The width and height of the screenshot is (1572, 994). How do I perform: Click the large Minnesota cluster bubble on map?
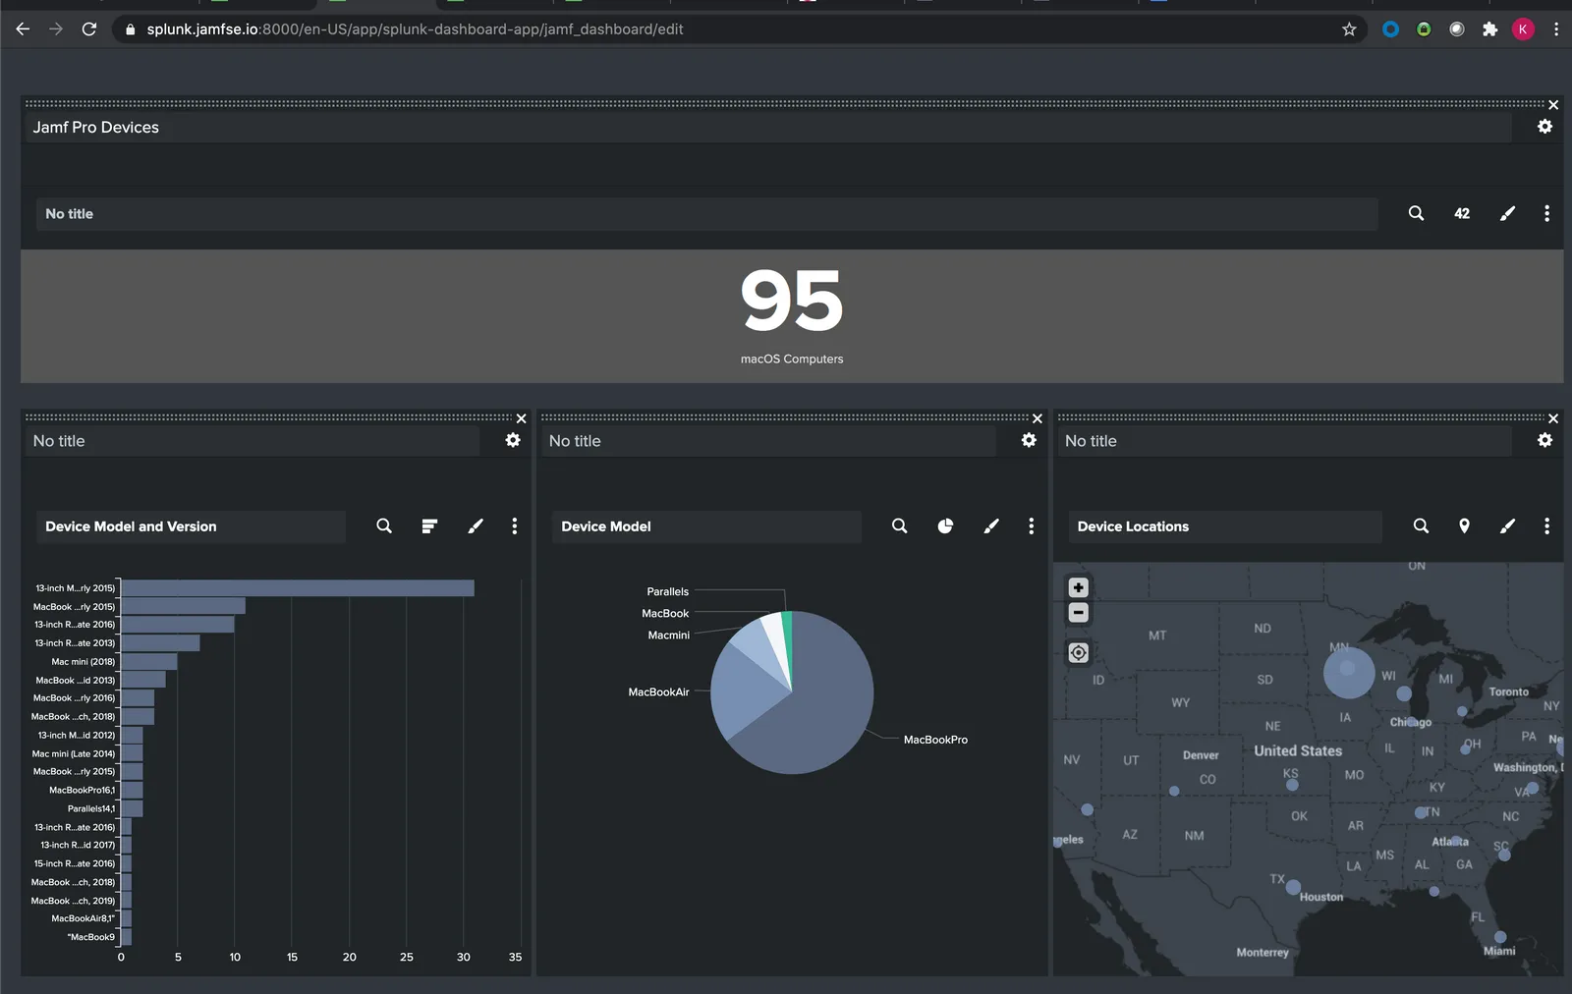1348,672
